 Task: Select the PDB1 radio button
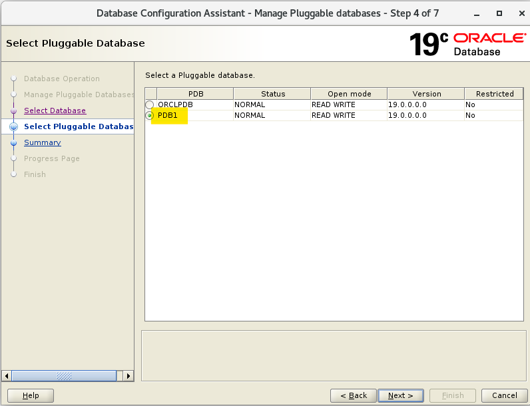coord(149,116)
